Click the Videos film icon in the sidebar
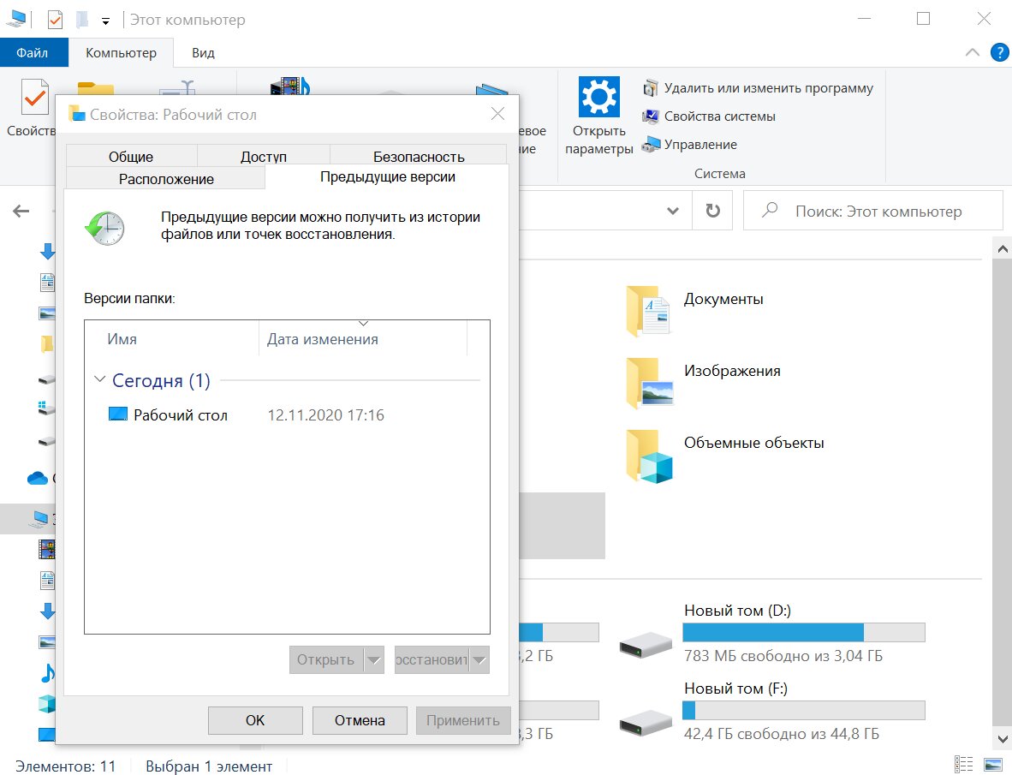 tap(47, 549)
